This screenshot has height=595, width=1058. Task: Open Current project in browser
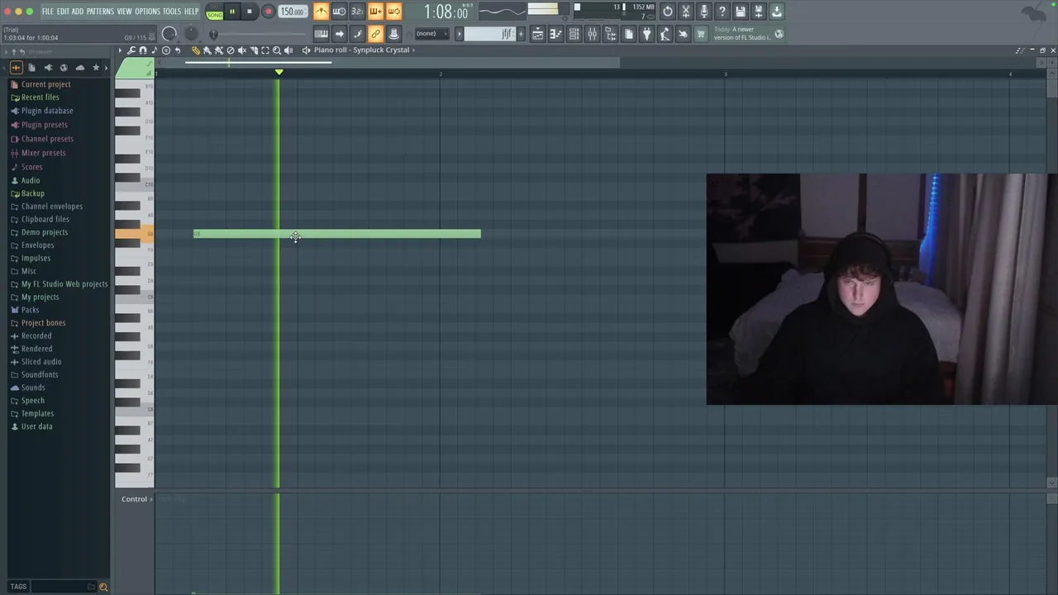[45, 84]
